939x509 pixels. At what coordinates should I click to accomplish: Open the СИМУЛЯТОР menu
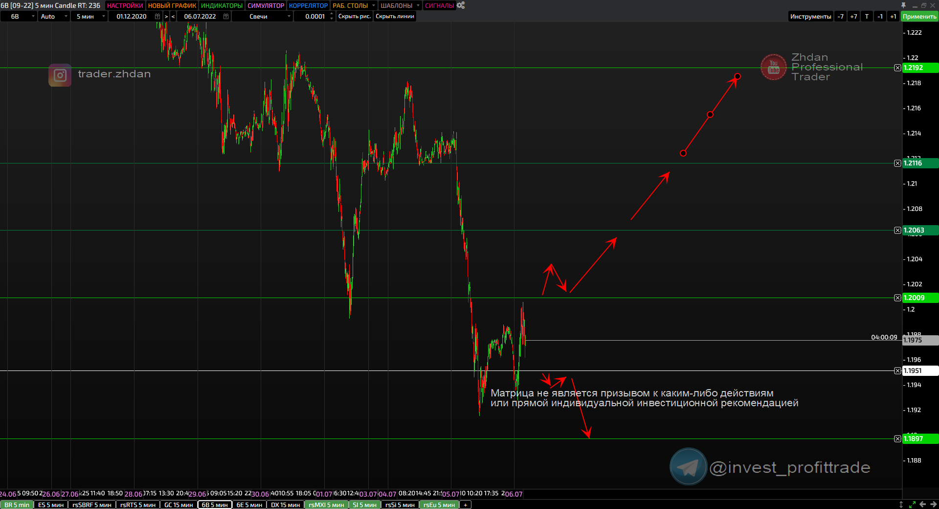click(x=266, y=5)
